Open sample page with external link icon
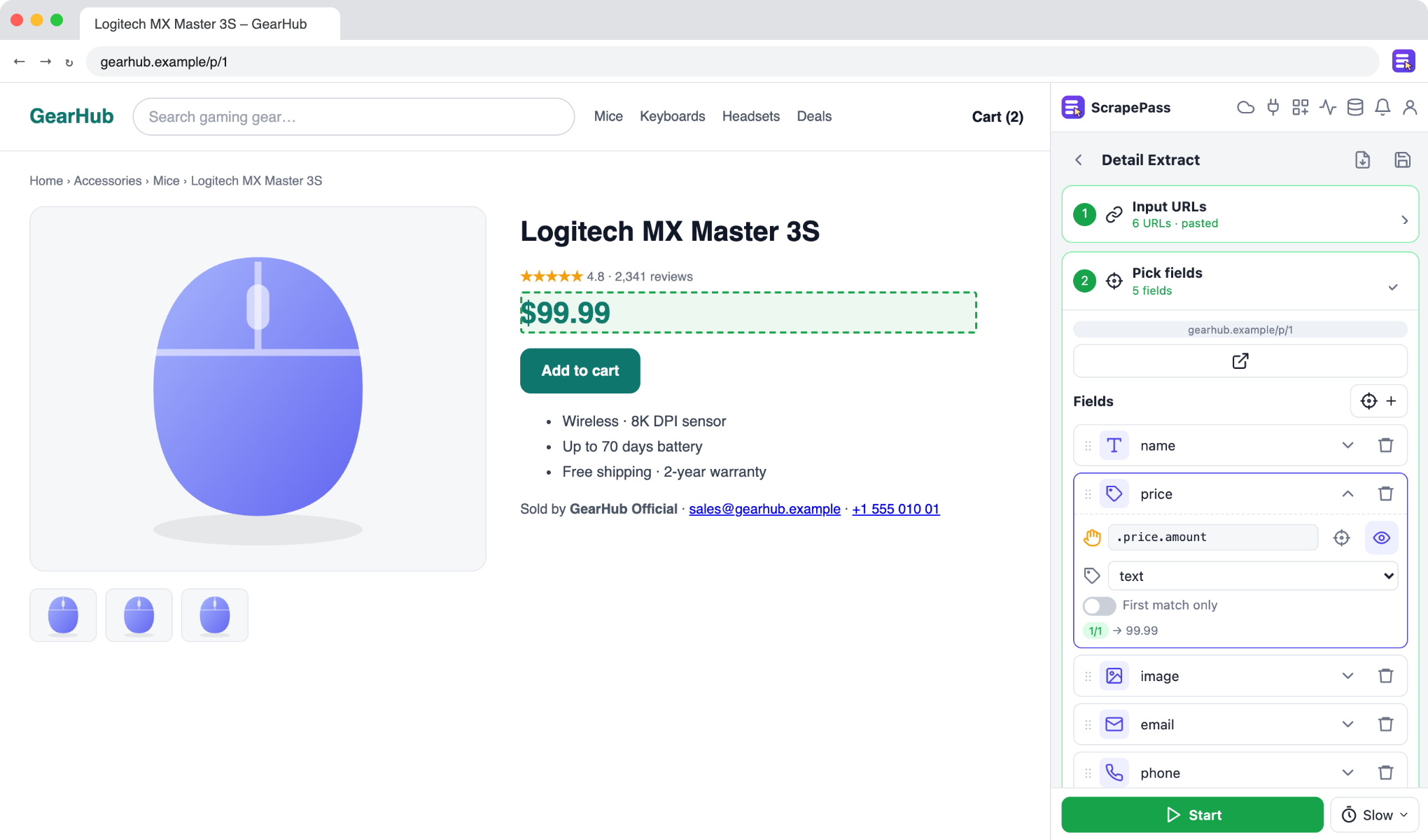 click(1240, 360)
